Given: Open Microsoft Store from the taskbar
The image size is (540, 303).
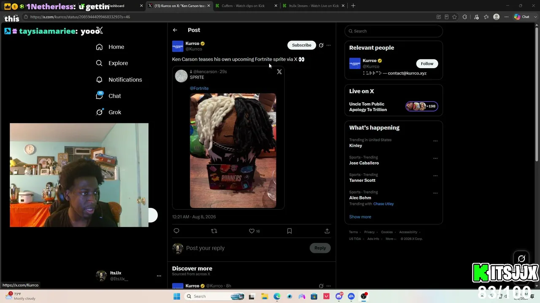Looking at the screenshot, I should [x=314, y=296].
